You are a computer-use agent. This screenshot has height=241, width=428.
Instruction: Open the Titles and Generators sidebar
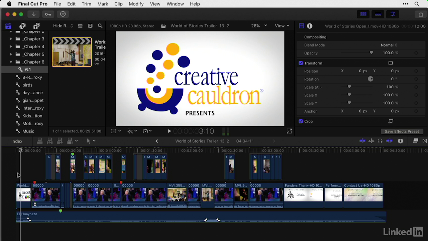coord(36,26)
